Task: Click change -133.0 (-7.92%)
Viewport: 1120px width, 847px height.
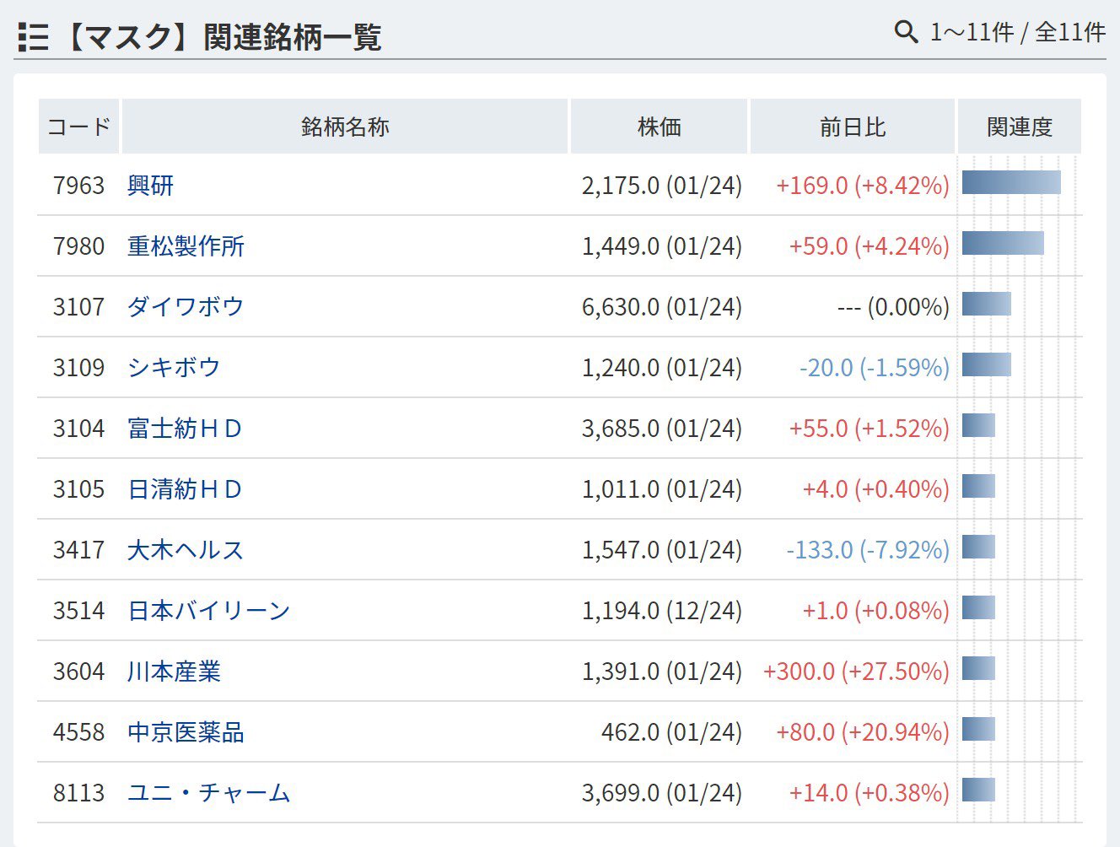Action: pos(868,550)
